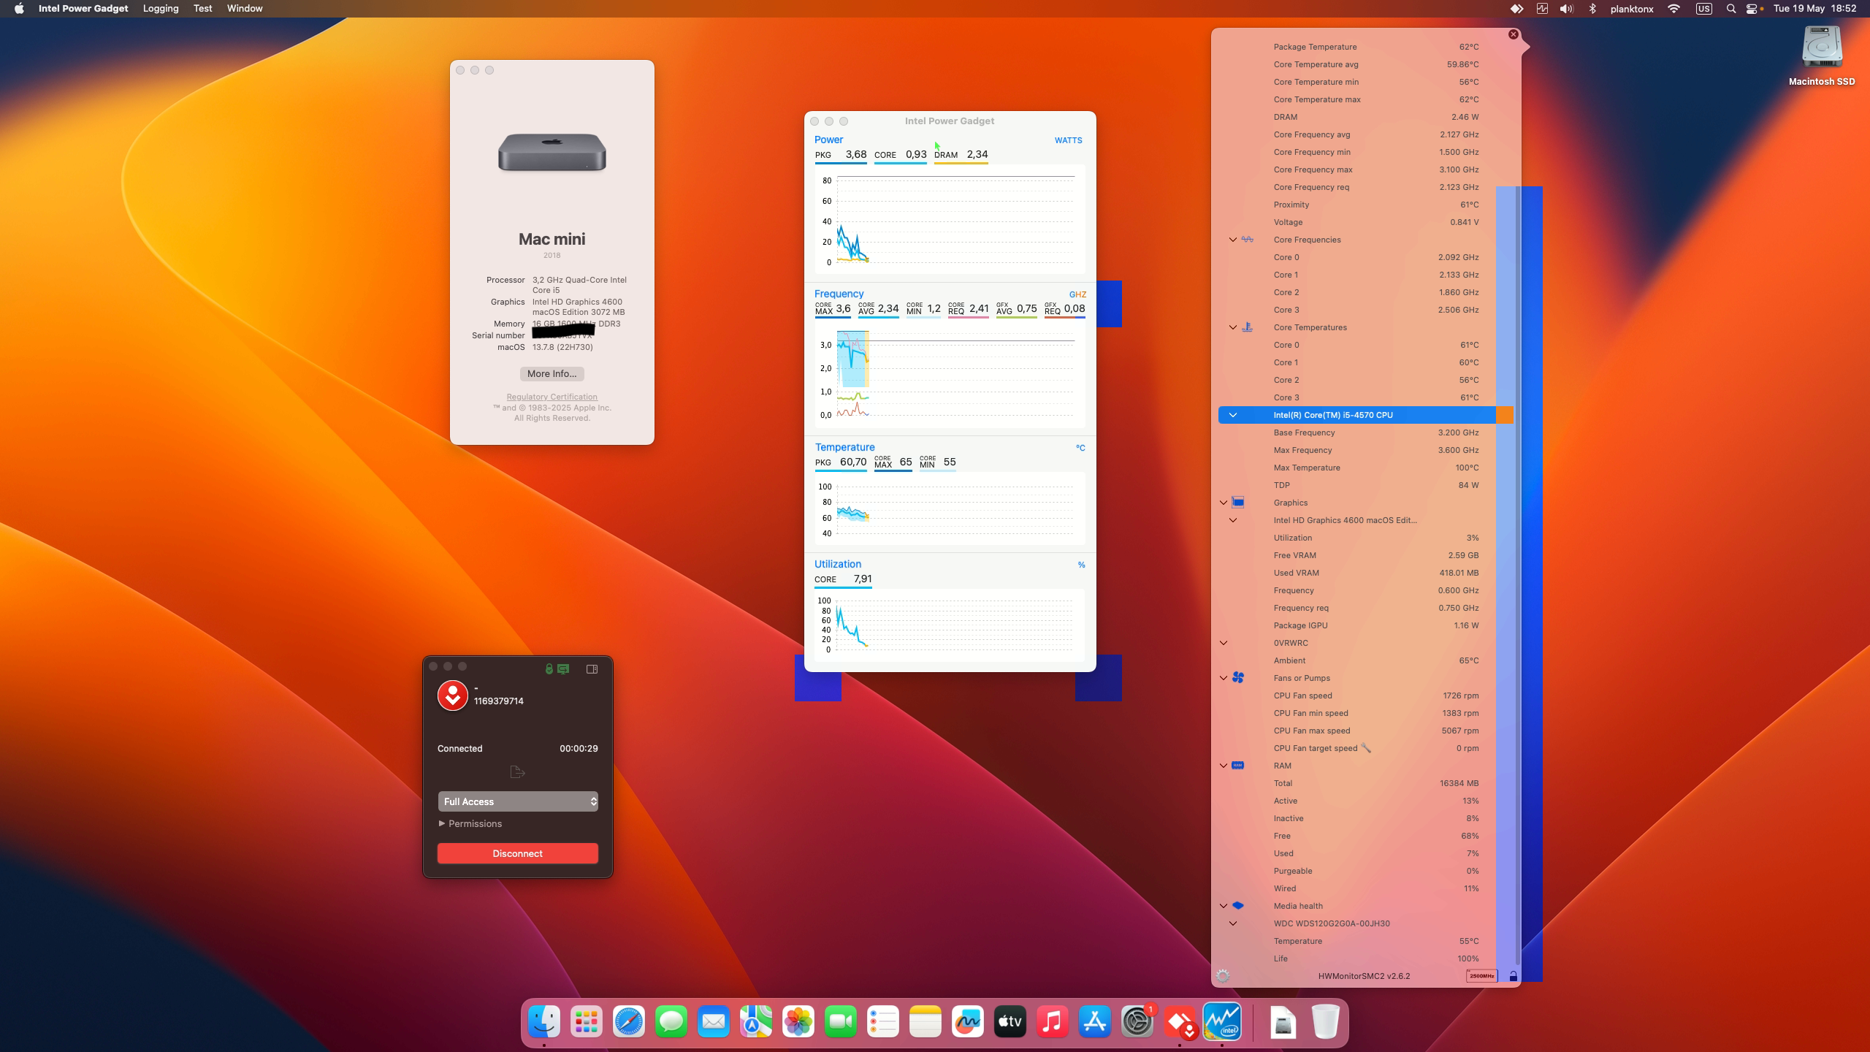Click the Power graph in Intel Power Gadget
1870x1052 pixels.
point(950,219)
